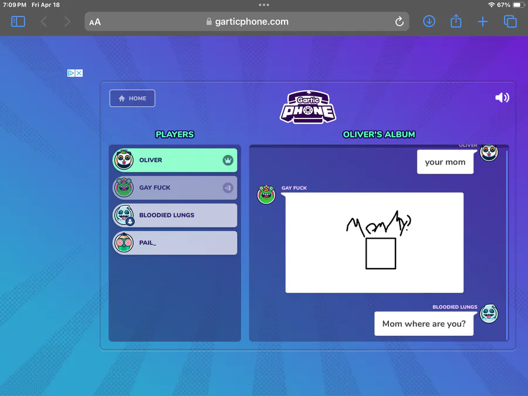Click the PLAYERS heading
The width and height of the screenshot is (528, 396).
point(175,134)
